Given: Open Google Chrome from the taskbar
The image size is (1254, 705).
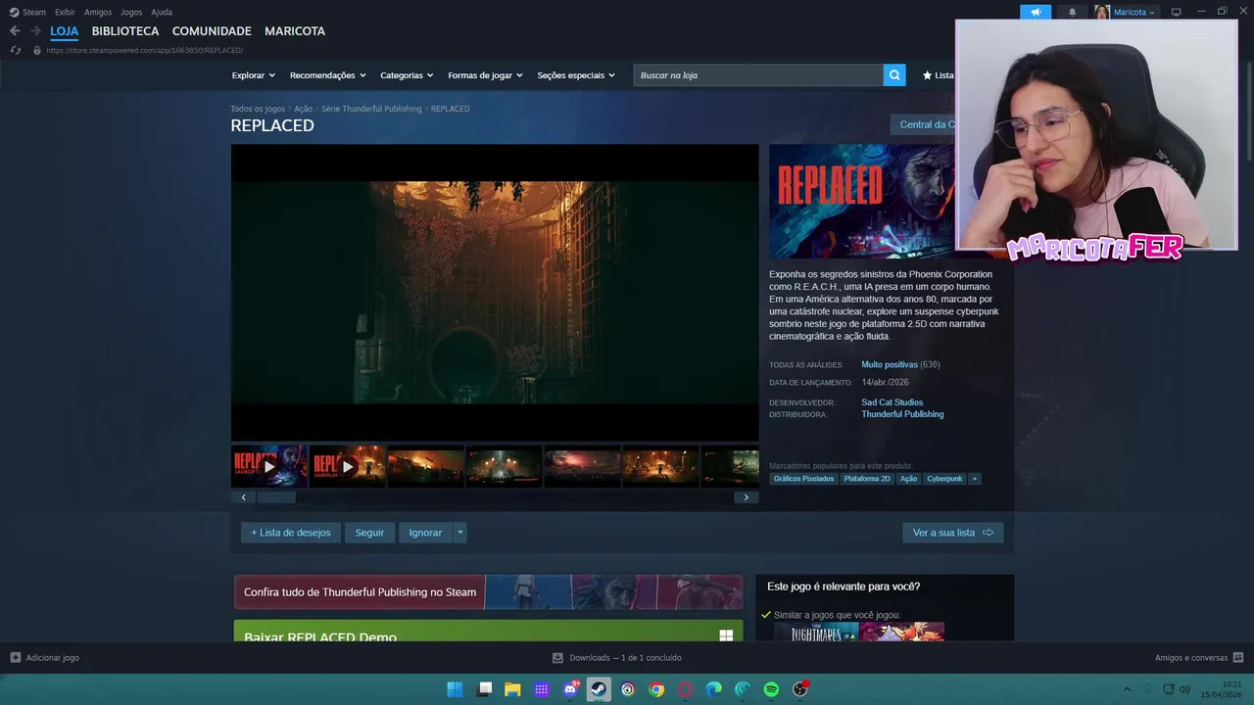Looking at the screenshot, I should [656, 689].
